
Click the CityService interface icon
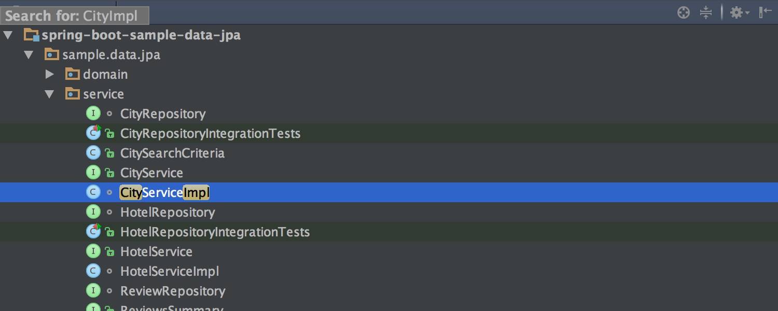[93, 173]
